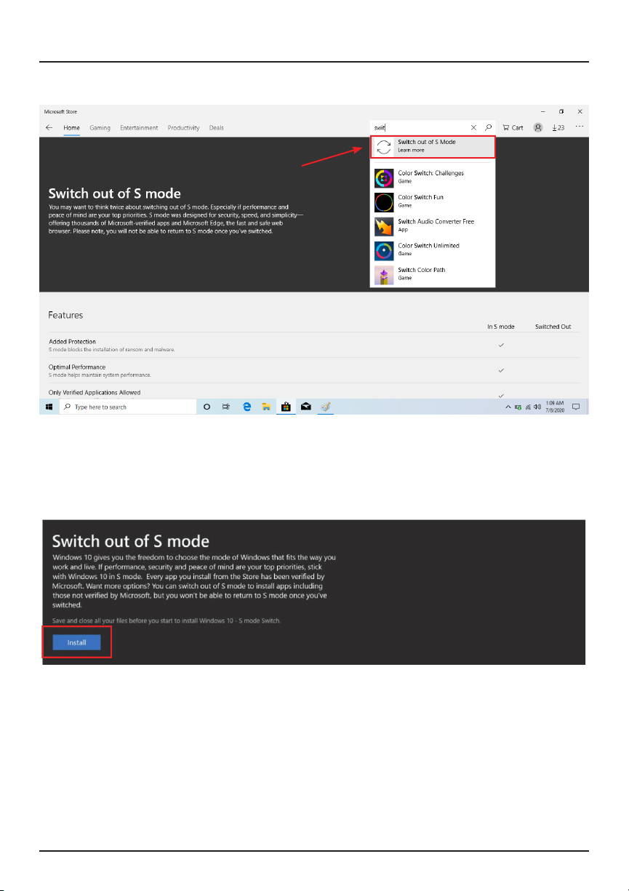629x891 pixels.
Task: Switch to the Gaming tab
Action: point(100,127)
